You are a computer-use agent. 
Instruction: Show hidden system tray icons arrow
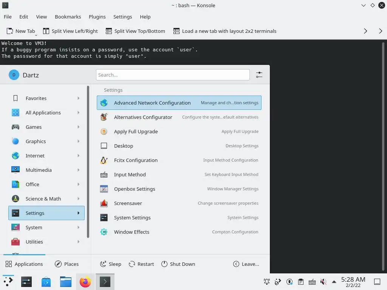334,282
